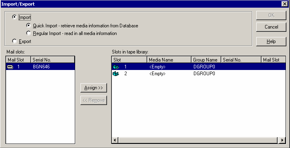
Task: Select <Empty> media name in slot 2 row
Action: pos(157,74)
